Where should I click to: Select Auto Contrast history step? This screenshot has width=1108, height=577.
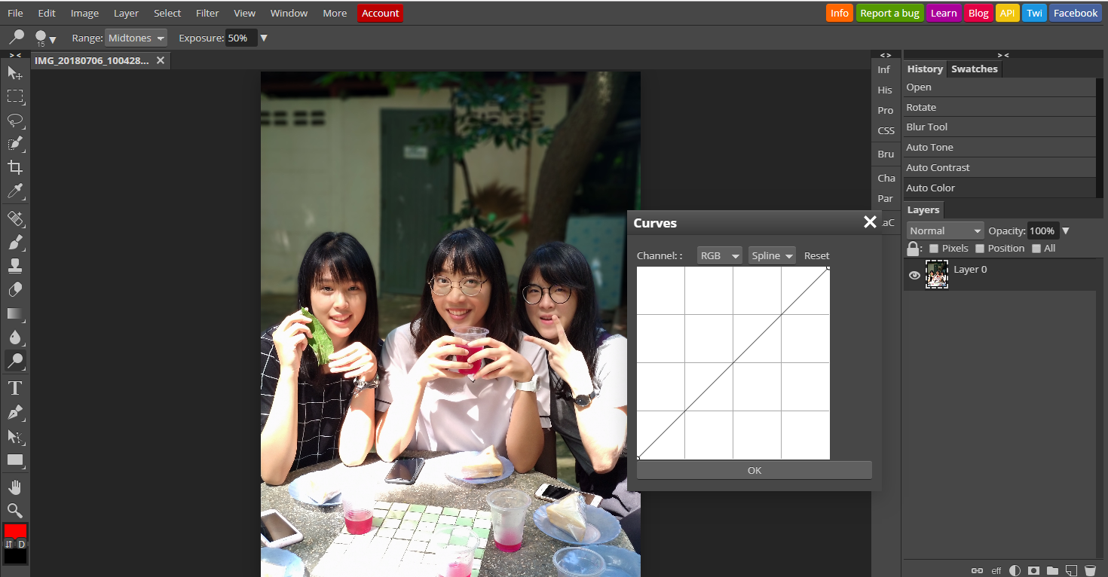click(x=999, y=167)
